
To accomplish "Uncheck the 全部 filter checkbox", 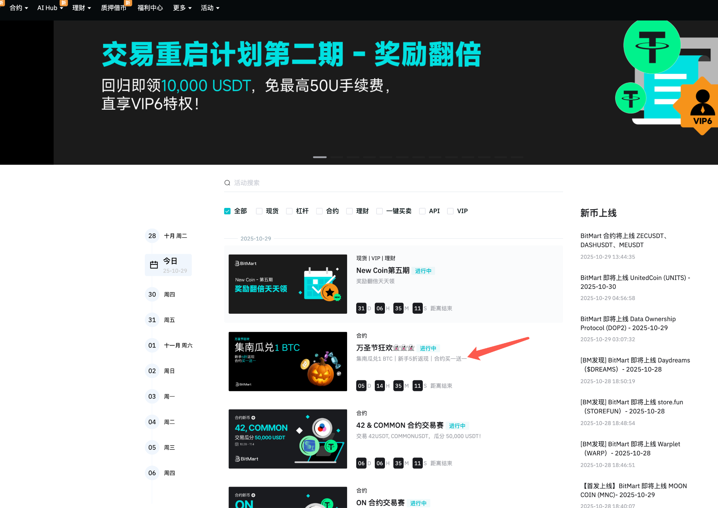I will (227, 211).
